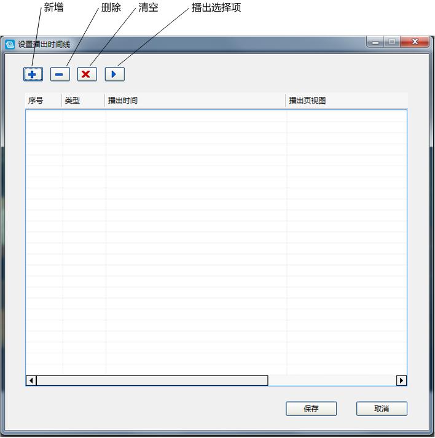
Task: Save the timeline with 保存 button
Action: (x=311, y=409)
